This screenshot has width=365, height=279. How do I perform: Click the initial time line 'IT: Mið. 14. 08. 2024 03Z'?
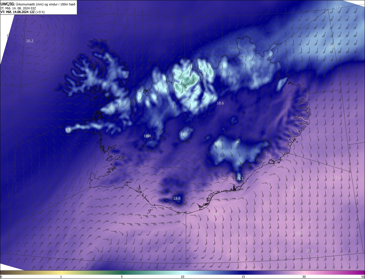pos(19,8)
